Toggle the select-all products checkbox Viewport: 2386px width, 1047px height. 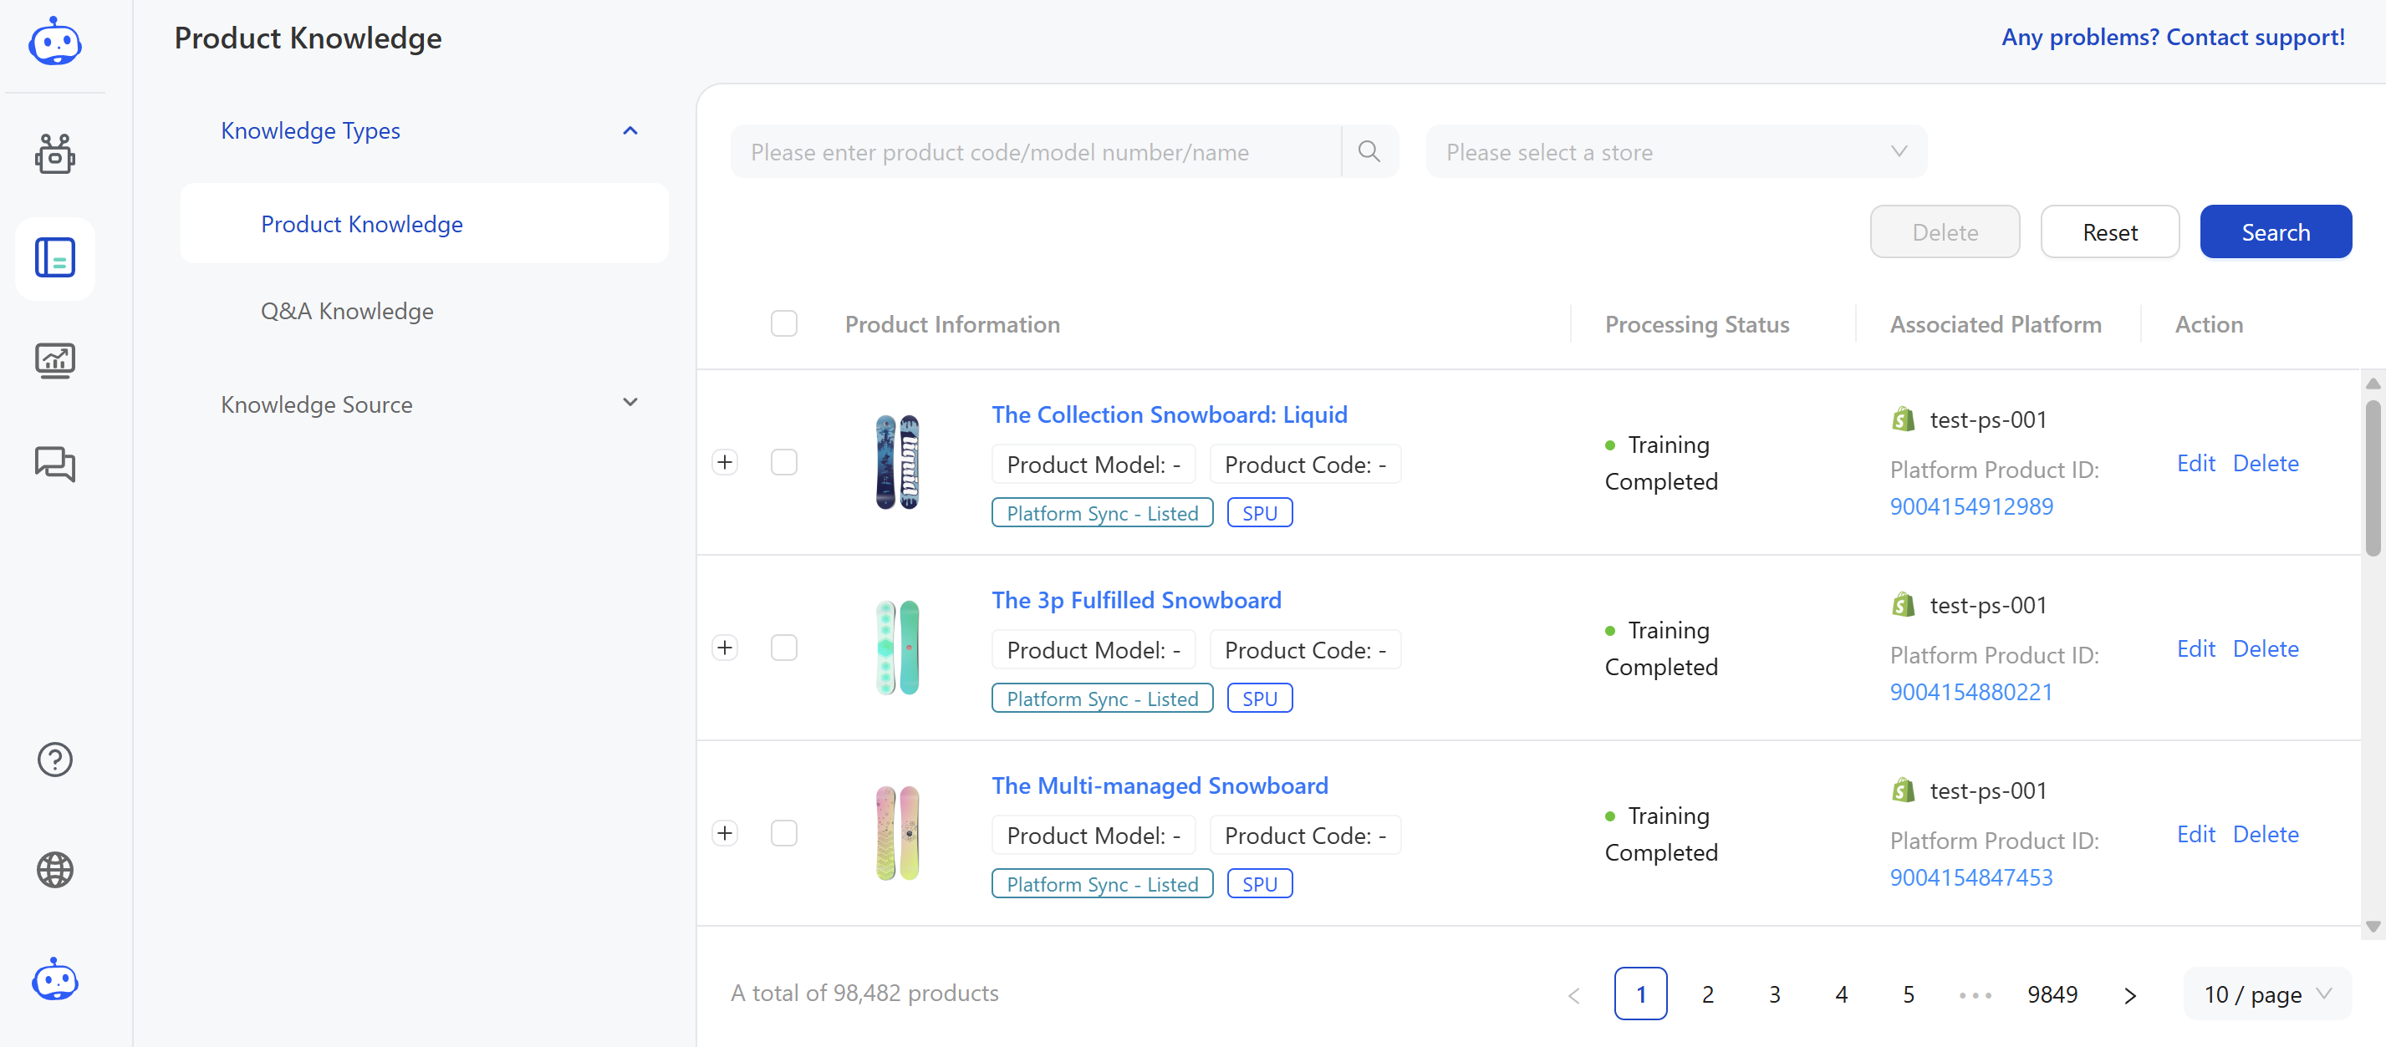[x=783, y=324]
